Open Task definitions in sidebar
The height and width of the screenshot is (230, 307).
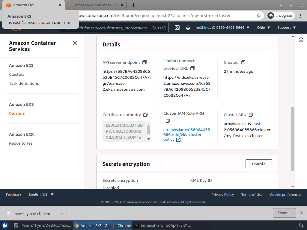tap(24, 84)
